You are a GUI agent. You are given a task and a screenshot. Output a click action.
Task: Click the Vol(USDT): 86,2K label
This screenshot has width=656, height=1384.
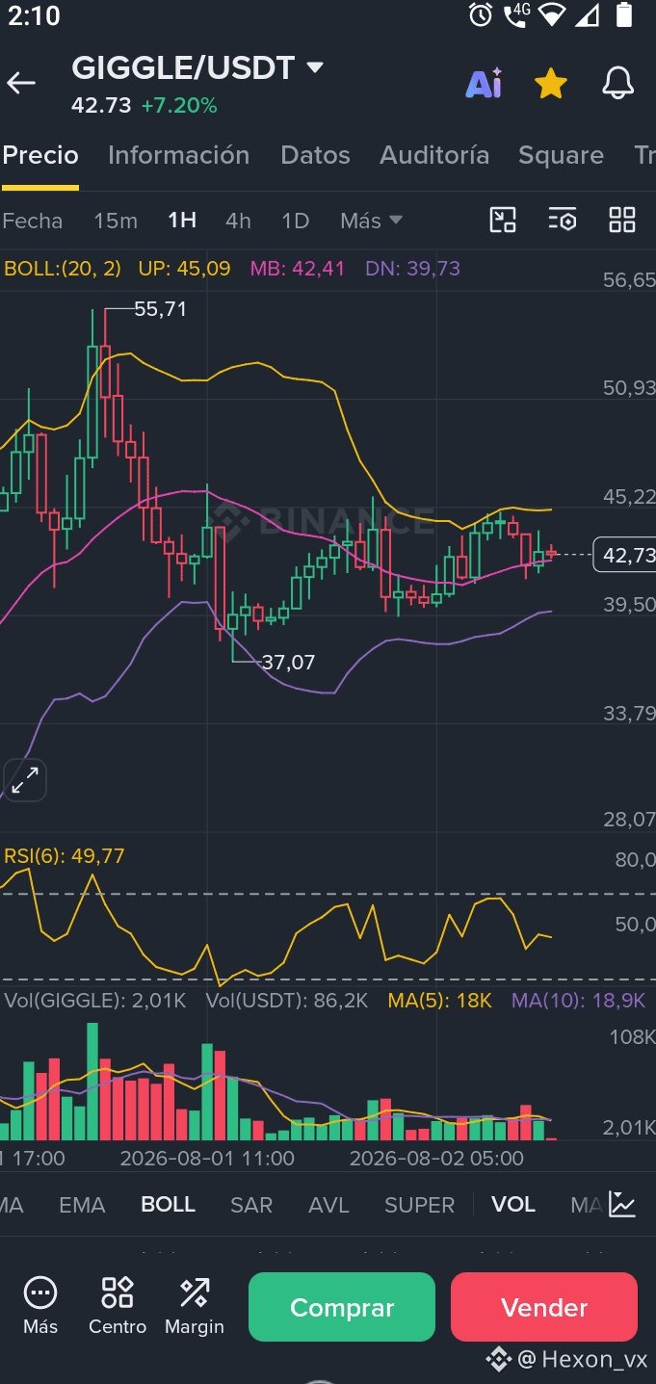click(287, 1001)
